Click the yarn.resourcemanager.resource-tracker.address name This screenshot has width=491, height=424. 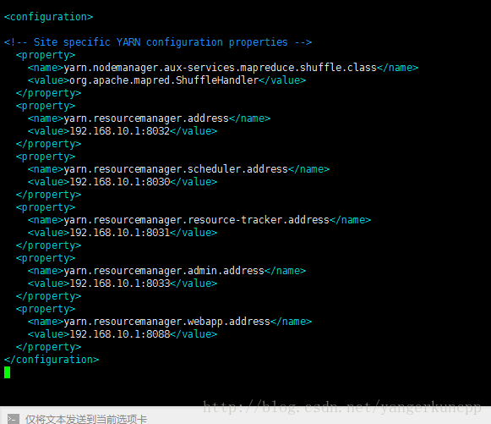click(196, 220)
